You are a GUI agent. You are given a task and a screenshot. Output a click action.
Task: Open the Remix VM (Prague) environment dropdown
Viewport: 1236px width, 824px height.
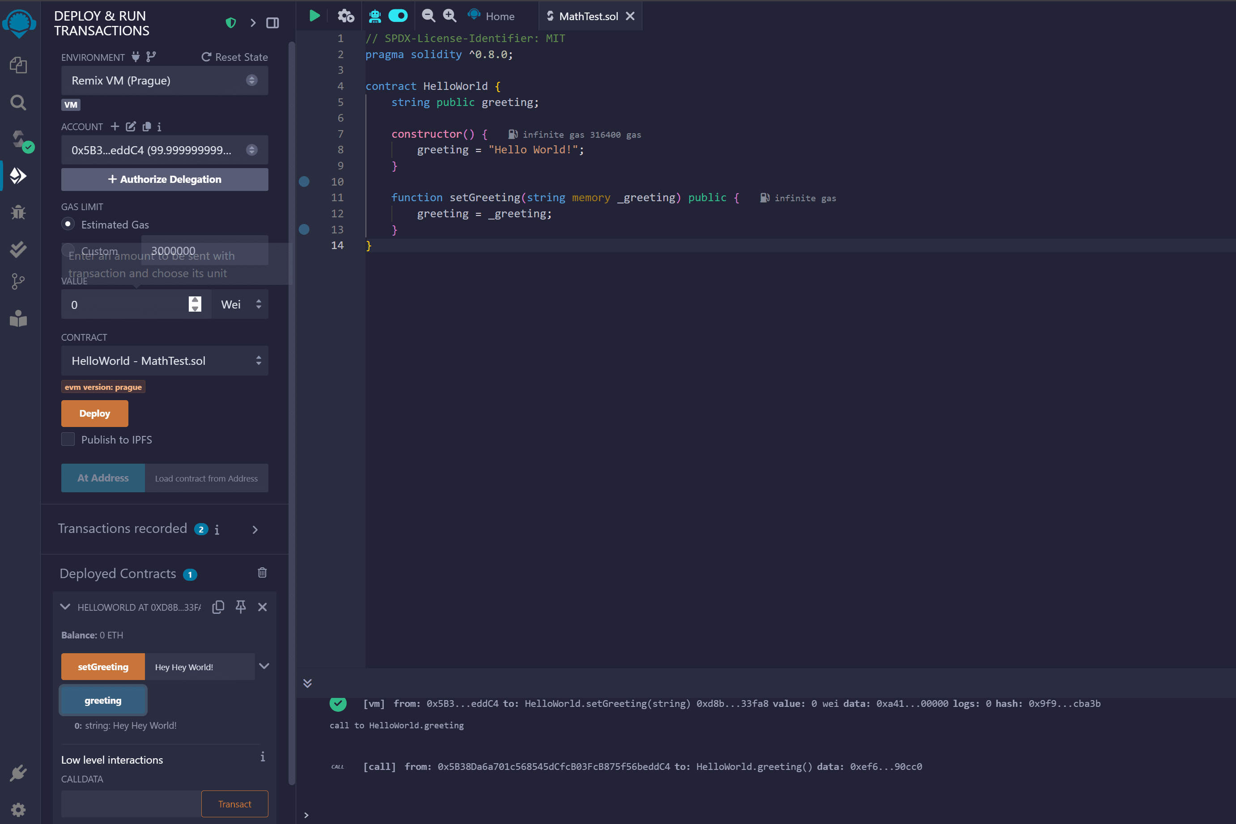pyautogui.click(x=165, y=80)
